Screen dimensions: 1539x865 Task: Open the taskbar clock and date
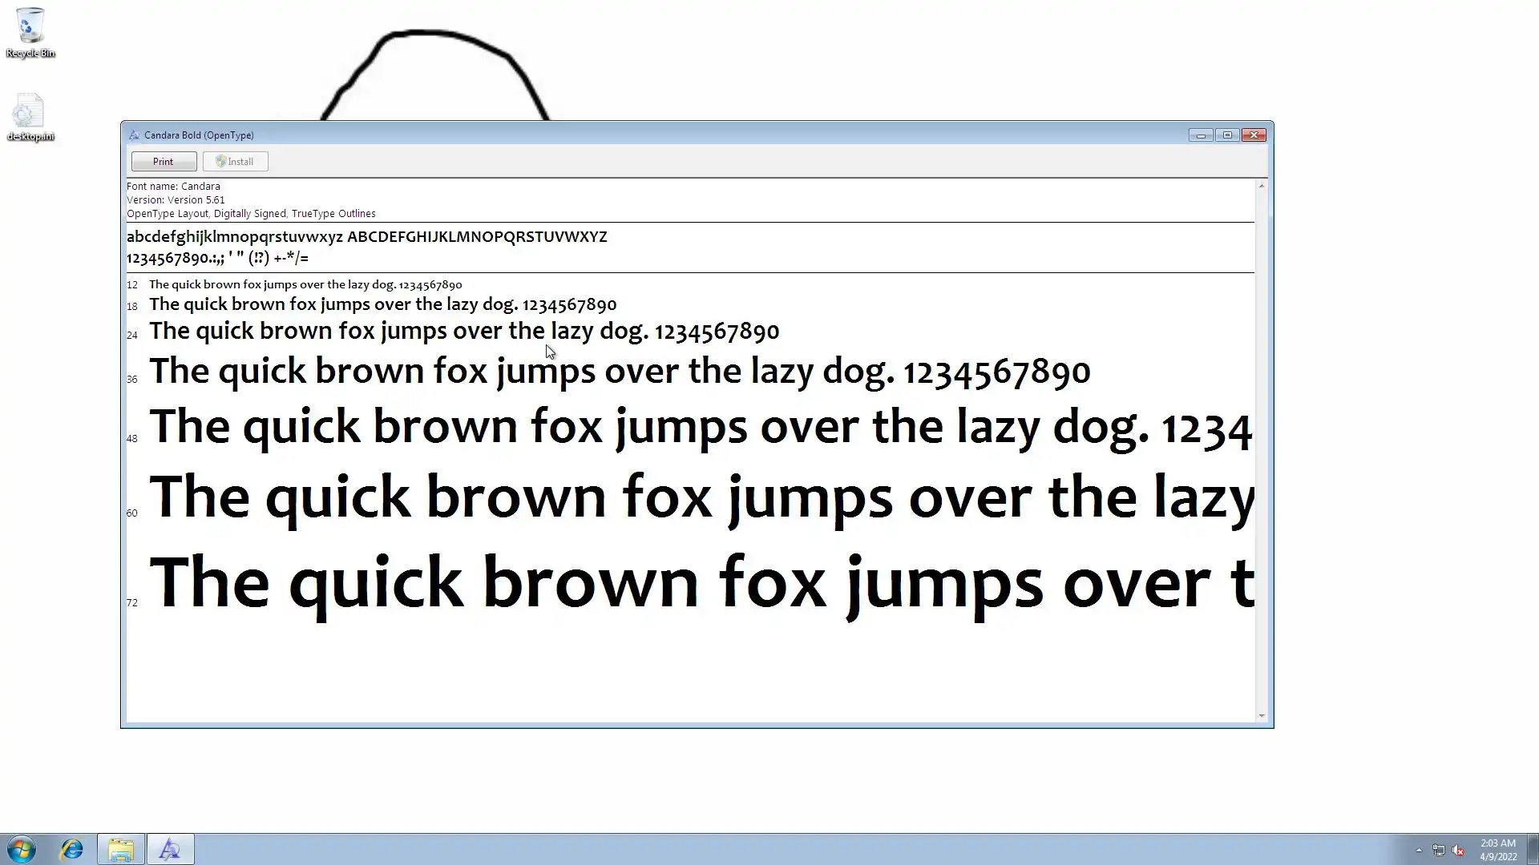point(1497,850)
